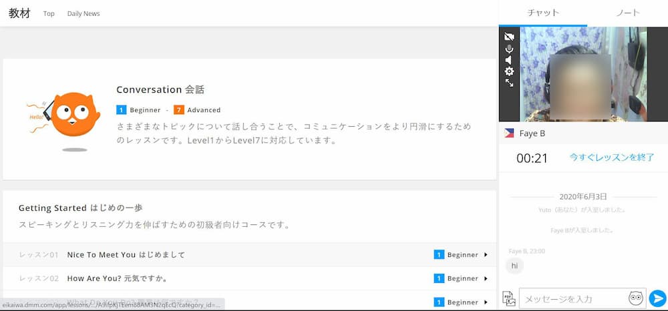Open the Daily News navigation link
The width and height of the screenshot is (668, 311).
83,13
